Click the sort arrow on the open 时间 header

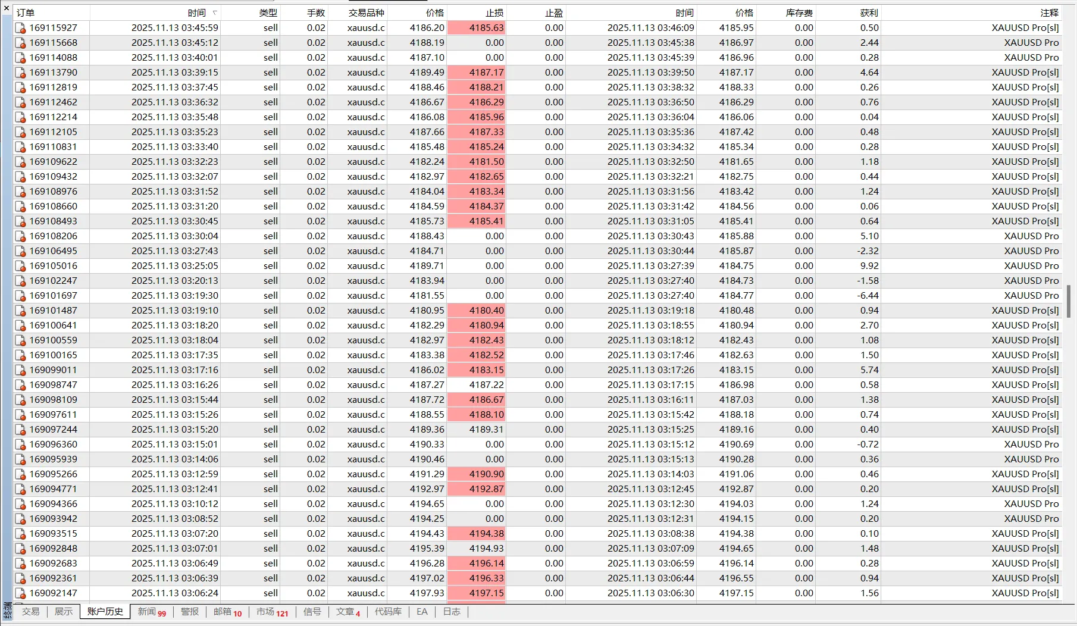point(215,12)
